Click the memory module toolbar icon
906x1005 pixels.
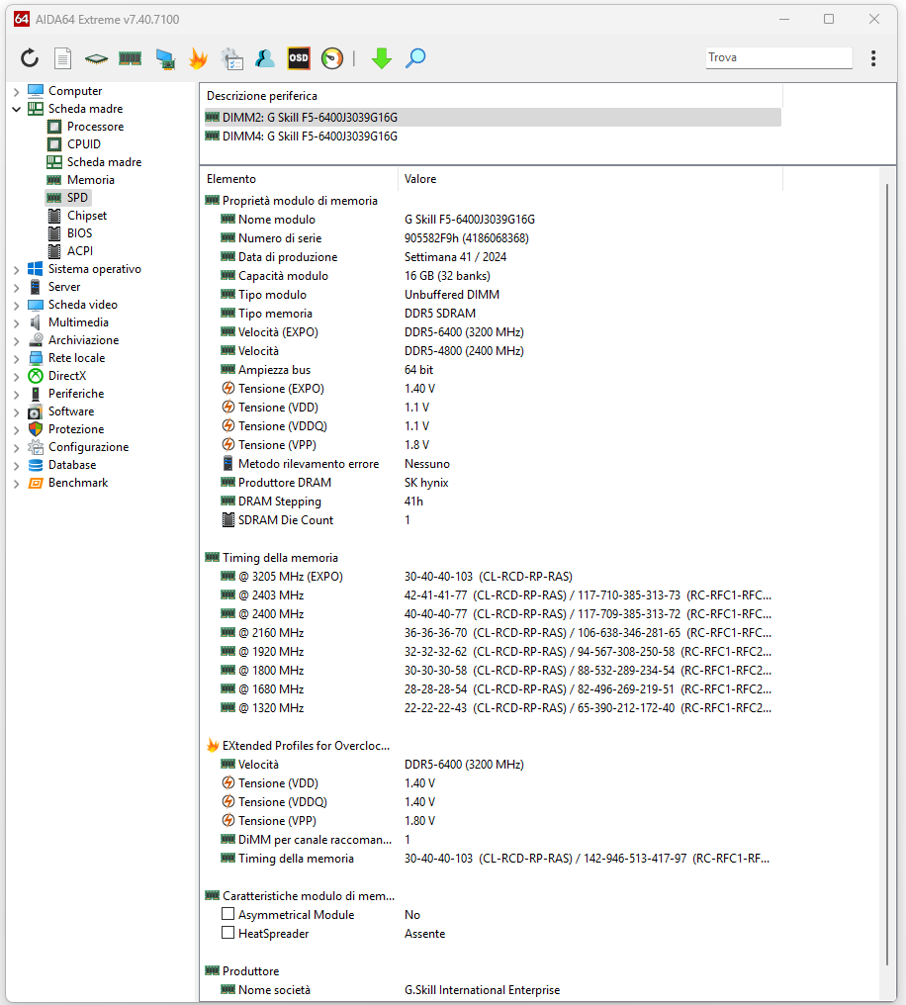131,59
